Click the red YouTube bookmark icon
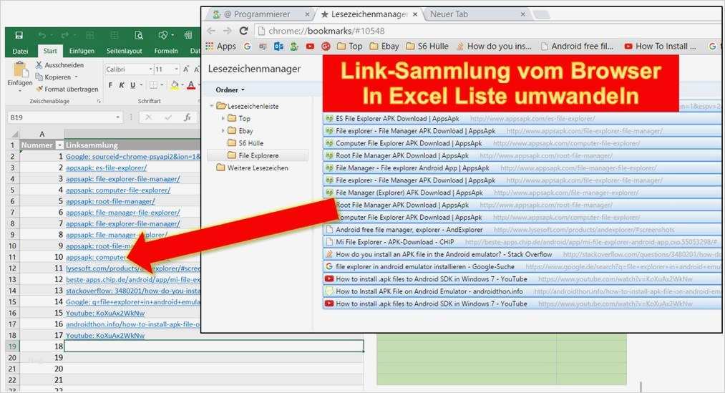This screenshot has height=393, width=725. tap(310, 47)
